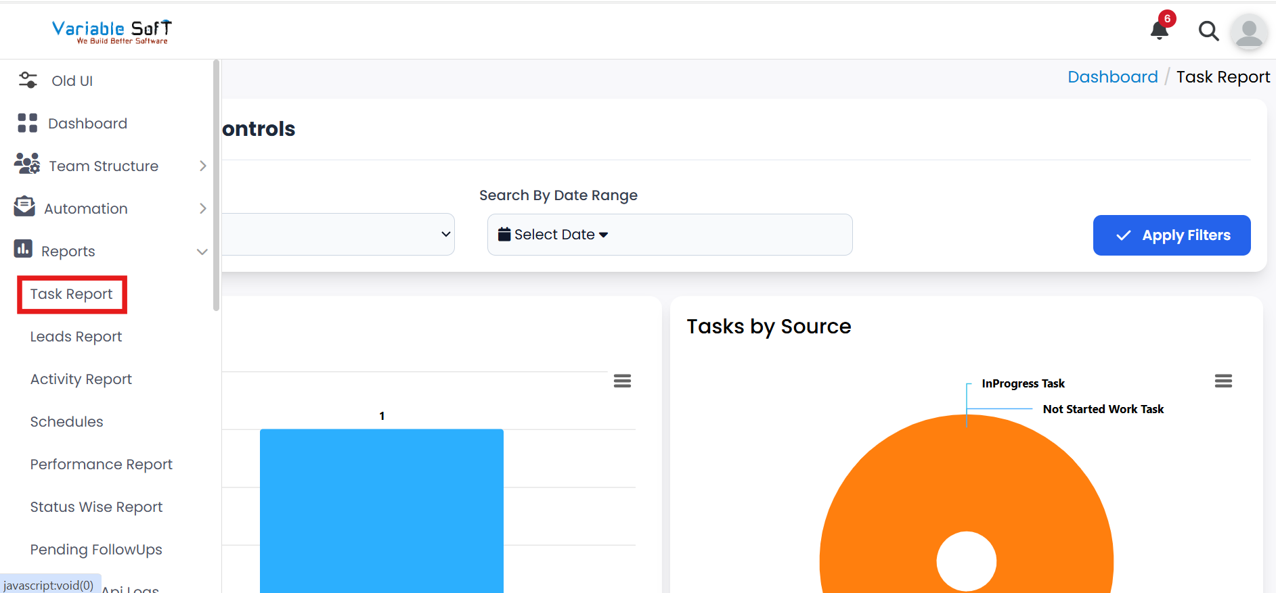This screenshot has height=593, width=1276.
Task: Go to Dashboard via breadcrumb link
Action: pos(1112,77)
